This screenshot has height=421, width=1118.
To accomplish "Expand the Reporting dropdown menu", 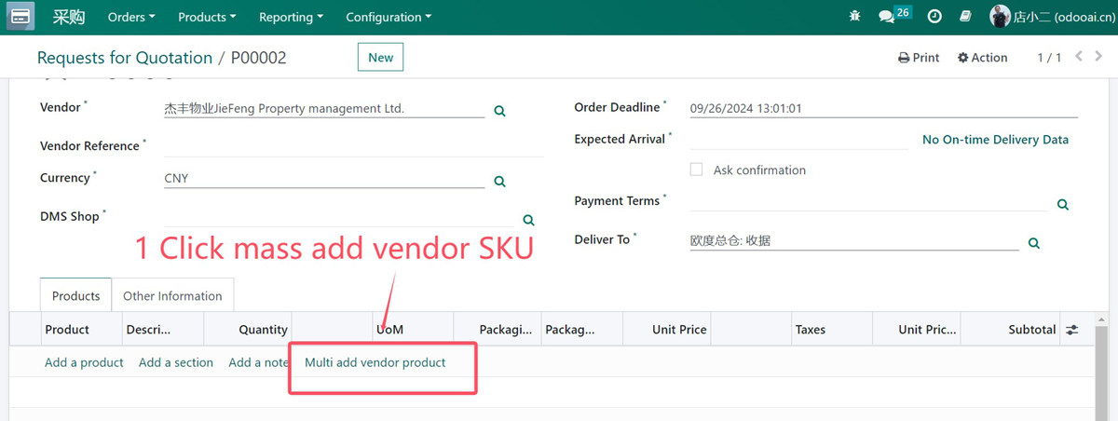I will click(291, 17).
